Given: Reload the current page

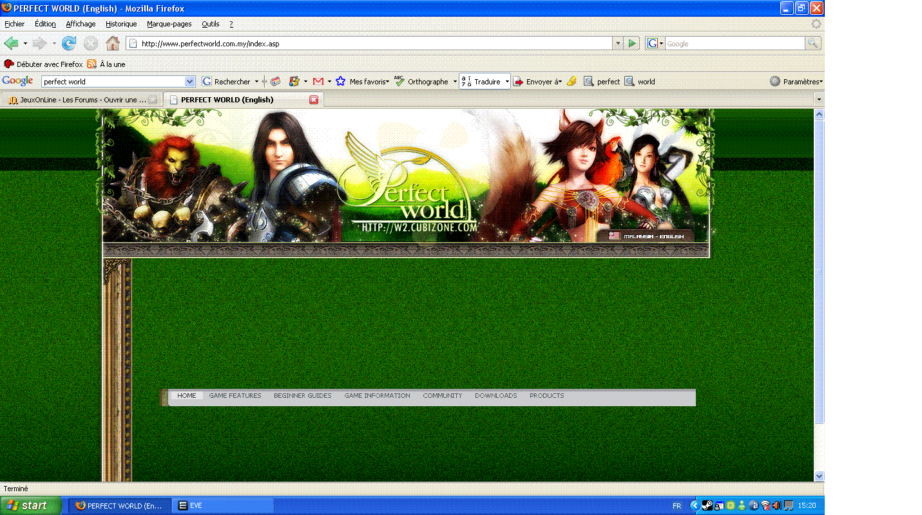Looking at the screenshot, I should coord(68,43).
